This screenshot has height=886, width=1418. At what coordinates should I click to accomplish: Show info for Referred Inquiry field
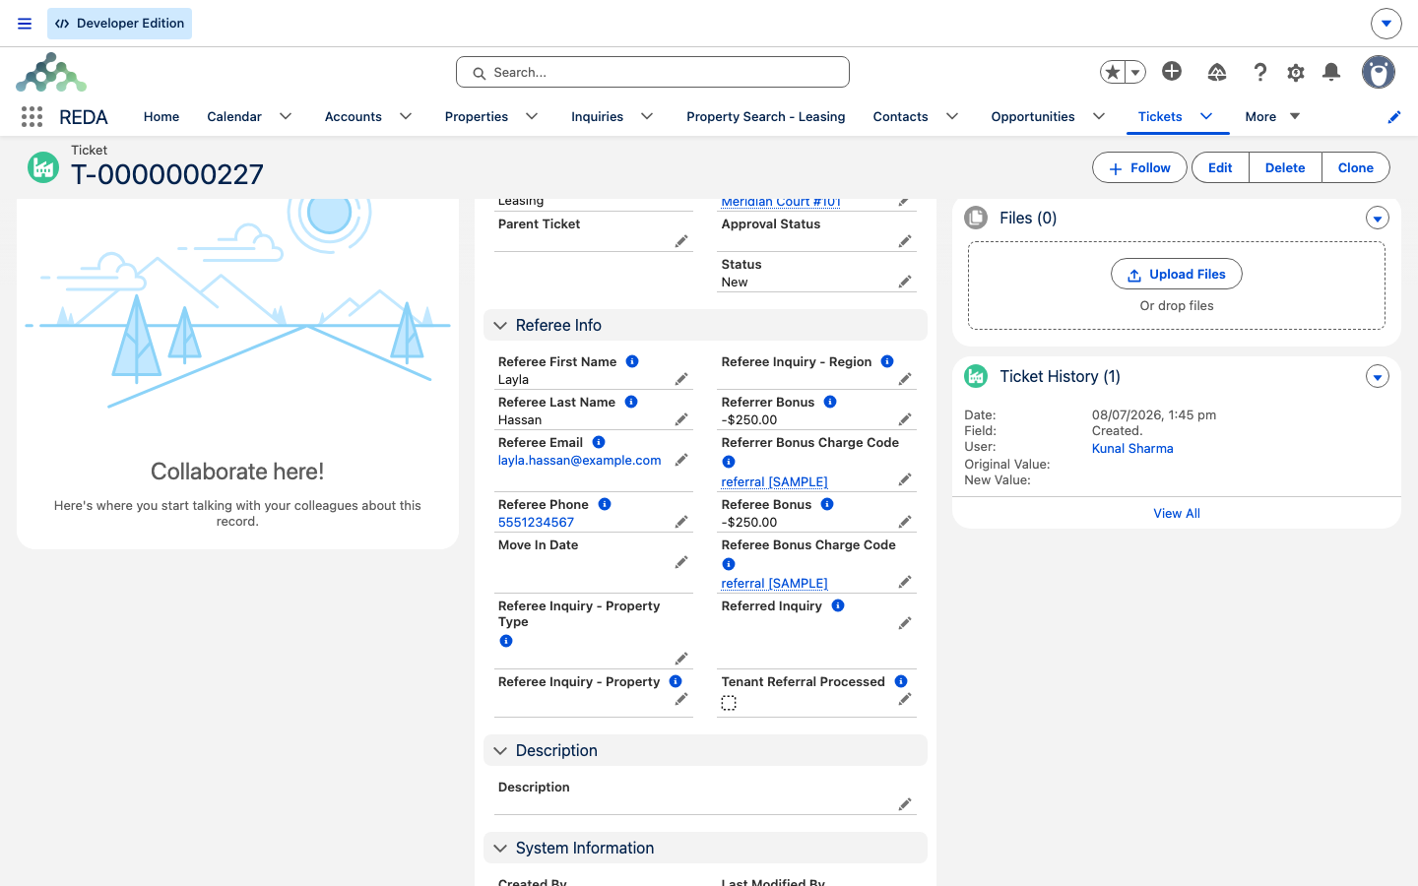(838, 605)
